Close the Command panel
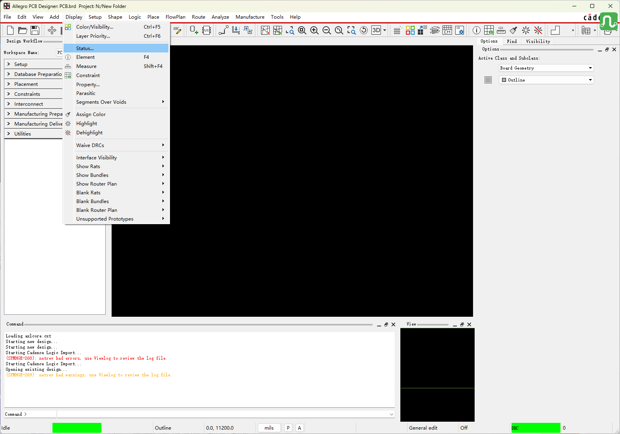This screenshot has width=620, height=434. click(393, 324)
